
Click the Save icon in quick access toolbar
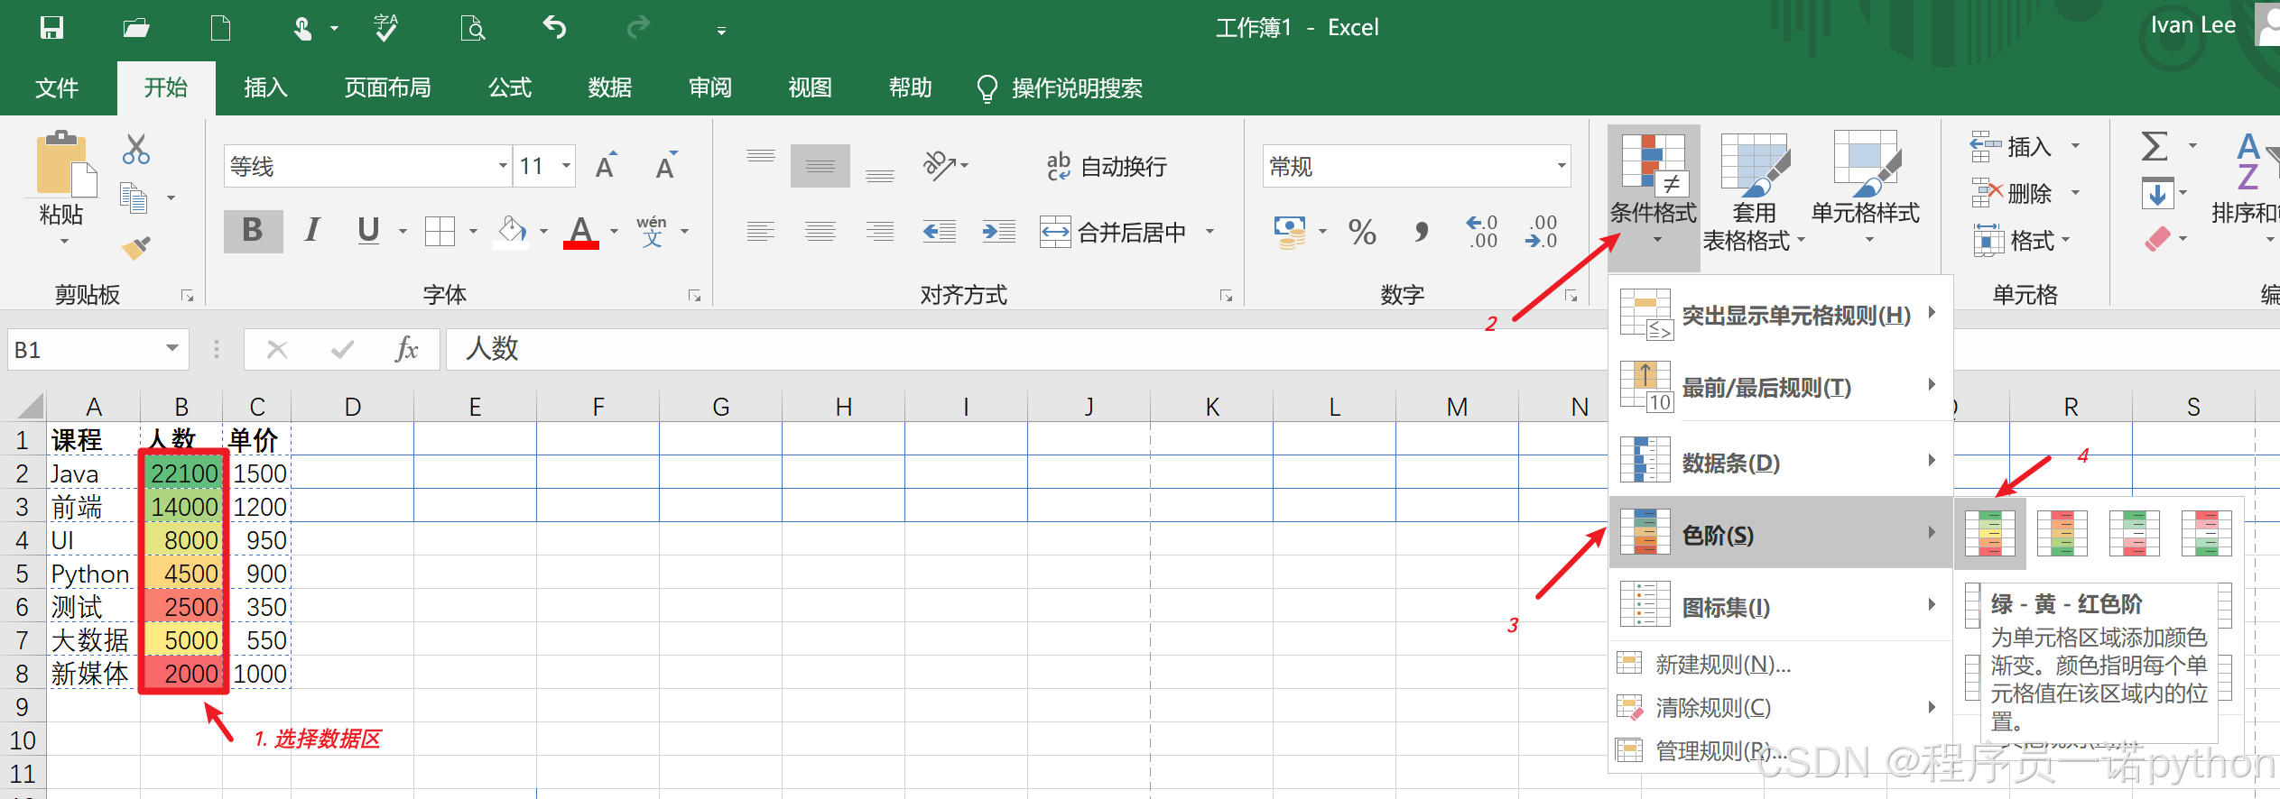[x=52, y=28]
